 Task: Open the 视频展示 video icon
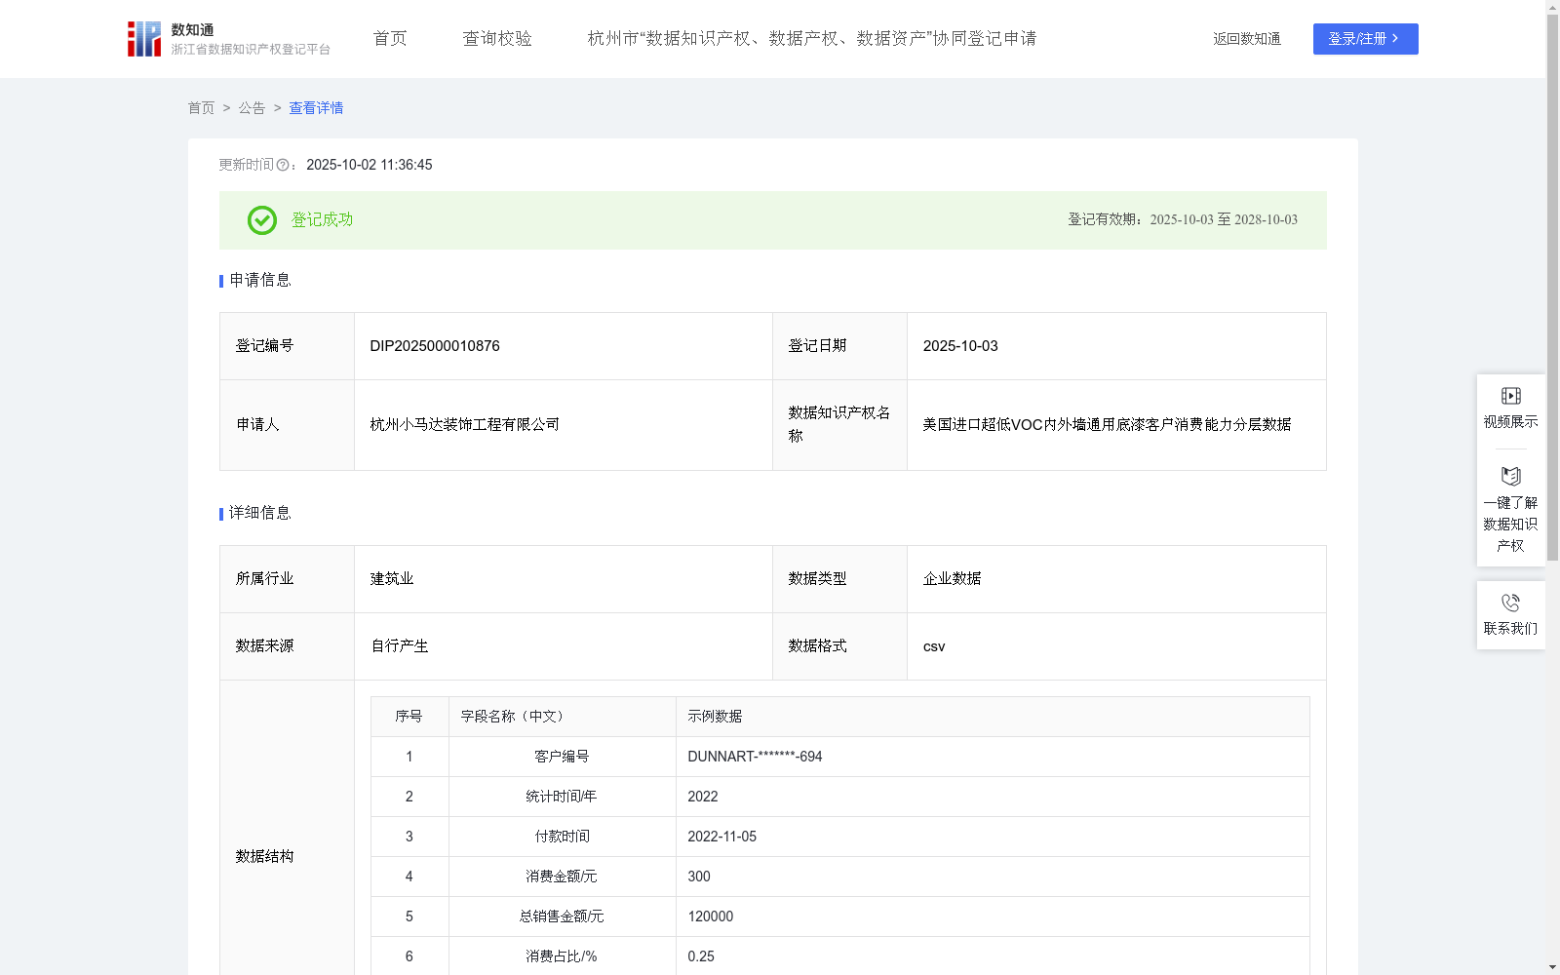[1510, 396]
